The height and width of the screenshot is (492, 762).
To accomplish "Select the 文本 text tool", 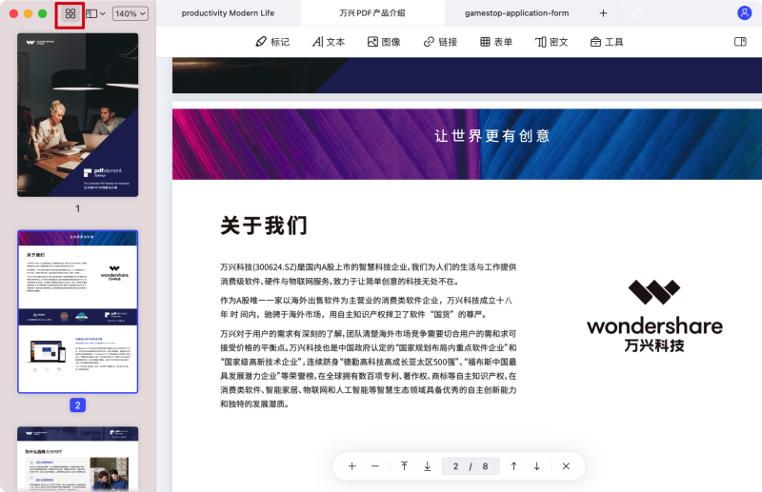I will click(329, 42).
